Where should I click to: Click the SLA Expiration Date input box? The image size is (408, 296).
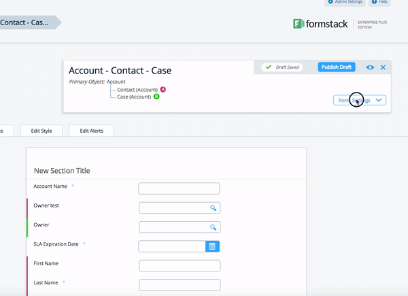click(x=172, y=246)
